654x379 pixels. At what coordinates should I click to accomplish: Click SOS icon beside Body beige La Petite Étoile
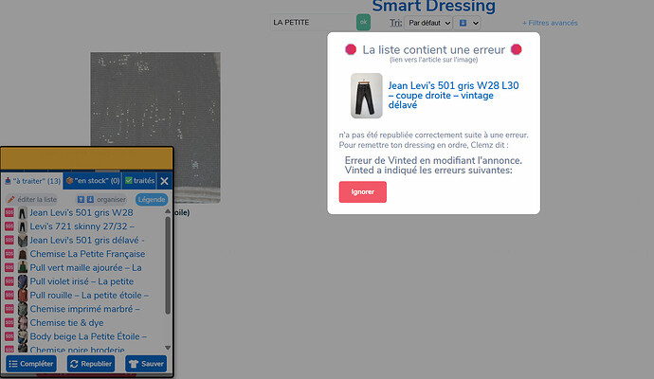click(x=9, y=336)
